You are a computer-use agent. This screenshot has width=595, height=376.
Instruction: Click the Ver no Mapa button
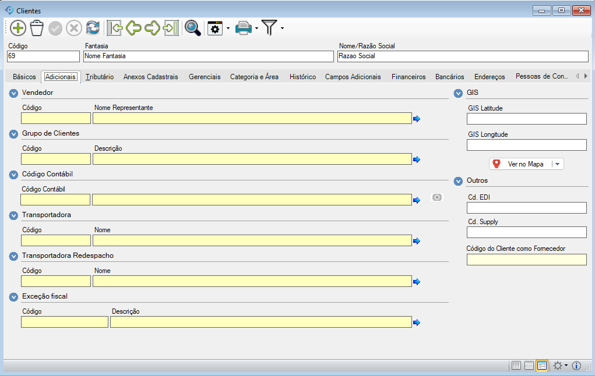click(x=520, y=164)
